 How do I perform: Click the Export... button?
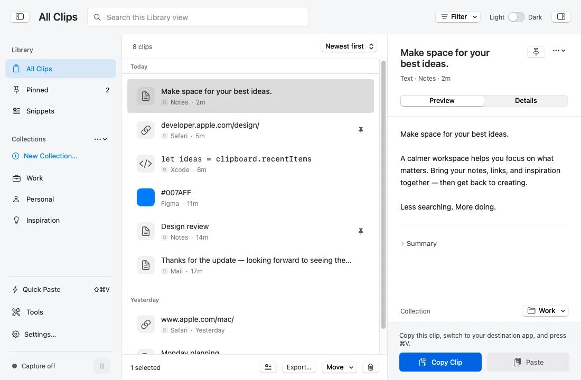(x=299, y=367)
